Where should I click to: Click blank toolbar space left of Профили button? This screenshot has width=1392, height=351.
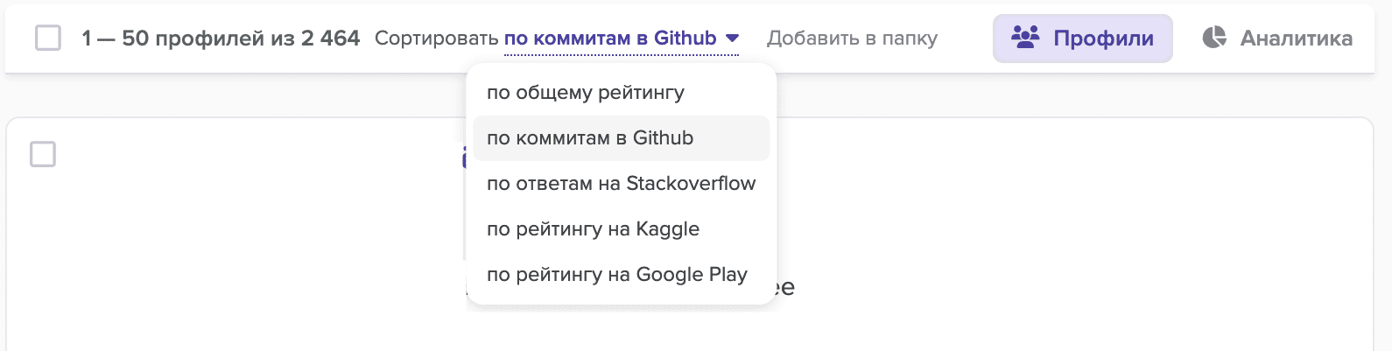tap(965, 39)
